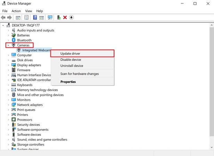The height and width of the screenshot is (156, 214).
Task: Expand the Keyboards category
Action: click(x=8, y=85)
